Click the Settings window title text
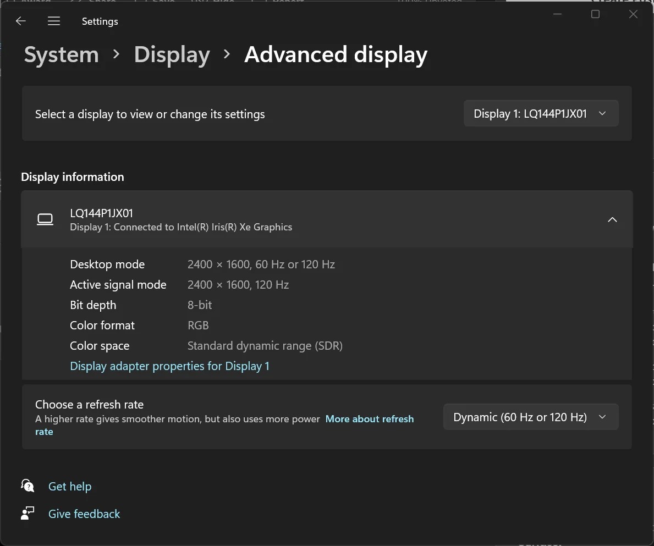The height and width of the screenshot is (546, 654). point(100,21)
